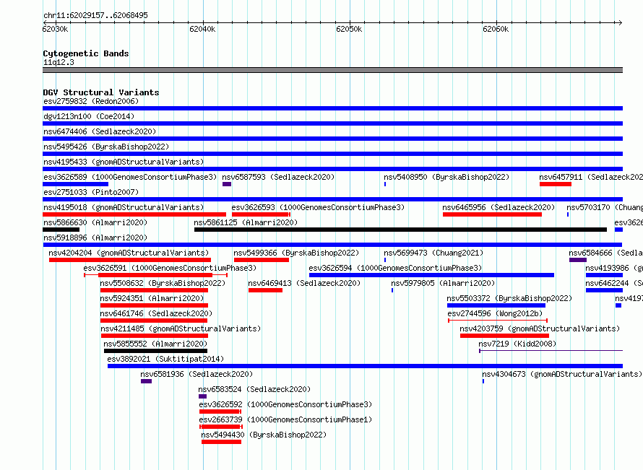This screenshot has height=470, width=643.
Task: Open nsv6465956 (Sedlazeck2020) label
Action: tap(499, 207)
